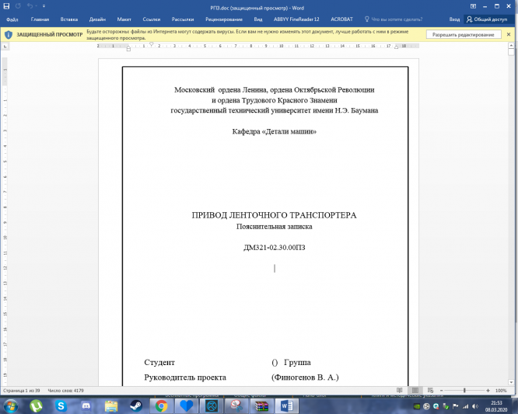
Task: Click the Undo arrow in title bar
Action: (x=30, y=6)
